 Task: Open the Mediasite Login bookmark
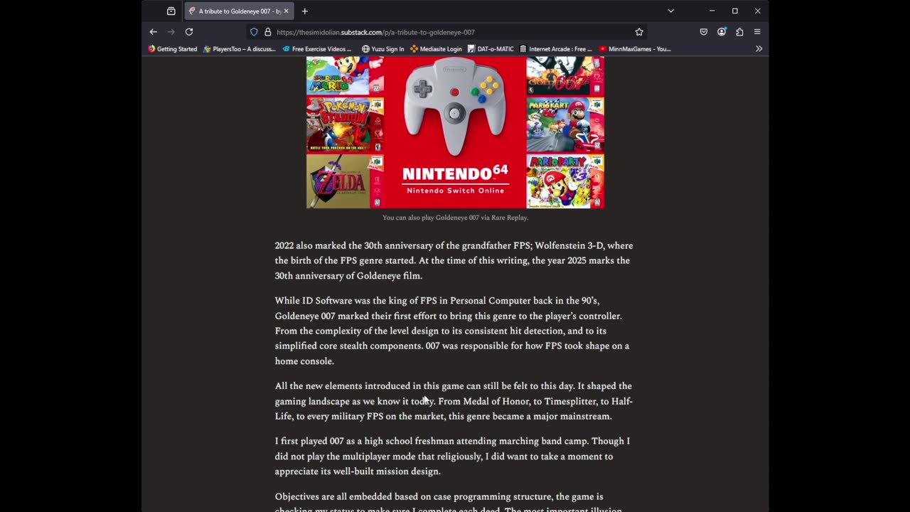(x=436, y=49)
